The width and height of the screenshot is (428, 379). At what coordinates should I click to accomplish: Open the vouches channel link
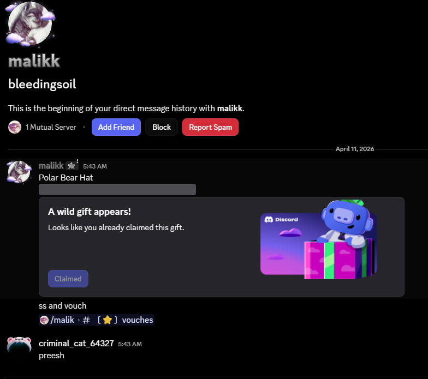(x=96, y=320)
